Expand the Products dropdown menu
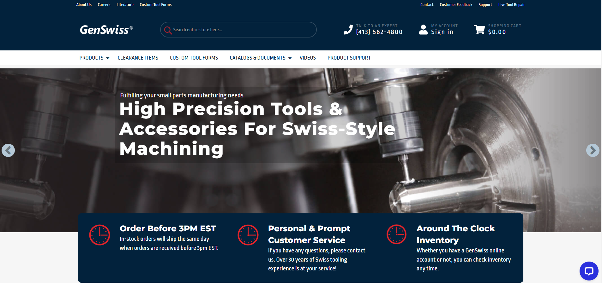 point(94,58)
